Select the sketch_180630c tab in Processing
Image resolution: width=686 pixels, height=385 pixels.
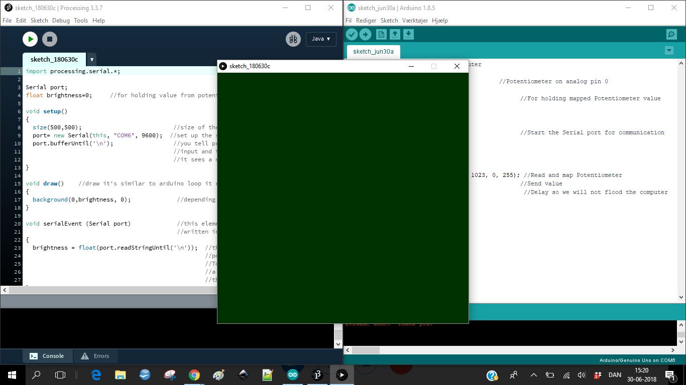(54, 59)
